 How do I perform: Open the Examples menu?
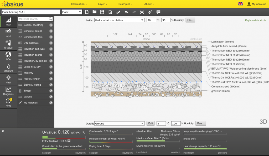point(125,4)
